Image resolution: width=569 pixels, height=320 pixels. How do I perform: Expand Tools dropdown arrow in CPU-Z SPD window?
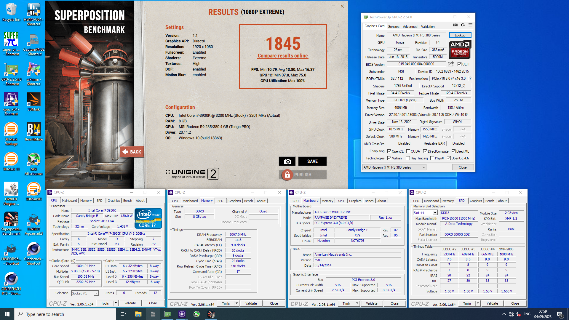tap(478, 303)
